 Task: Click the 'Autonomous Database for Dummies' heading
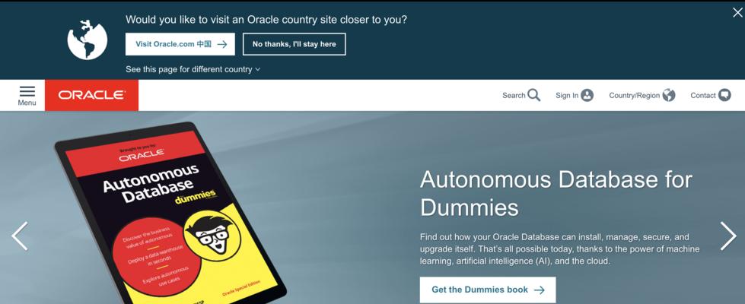[x=556, y=193]
